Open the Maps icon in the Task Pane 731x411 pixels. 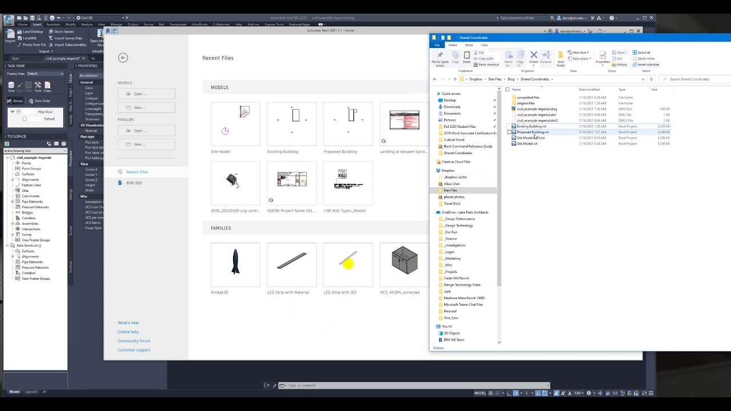(47, 86)
